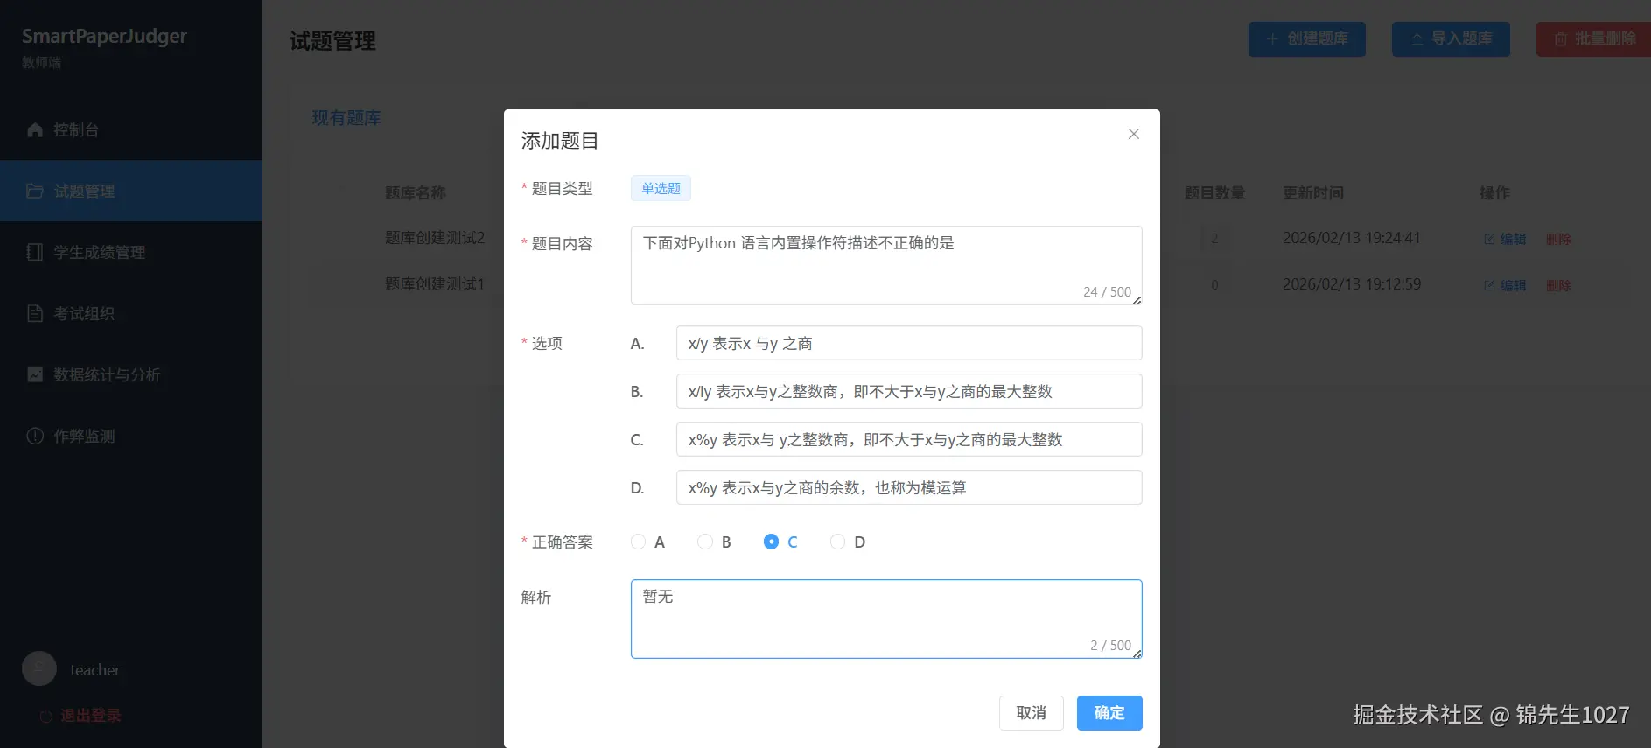Focus option C input field
This screenshot has width=1651, height=748.
[x=909, y=439]
